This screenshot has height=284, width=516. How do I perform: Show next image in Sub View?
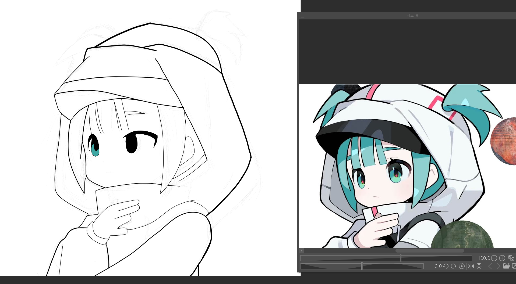[x=498, y=266]
